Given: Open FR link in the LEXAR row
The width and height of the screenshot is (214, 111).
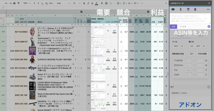Looking at the screenshot, I should tap(136, 86).
